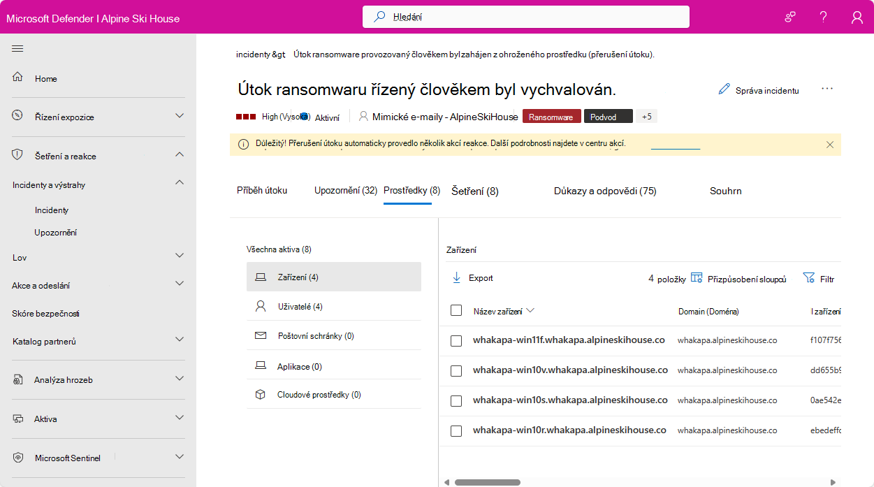Click the person icon beside Uživatelé (4)

(261, 306)
